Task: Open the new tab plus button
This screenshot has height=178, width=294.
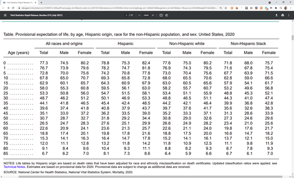Action: click(41, 3)
